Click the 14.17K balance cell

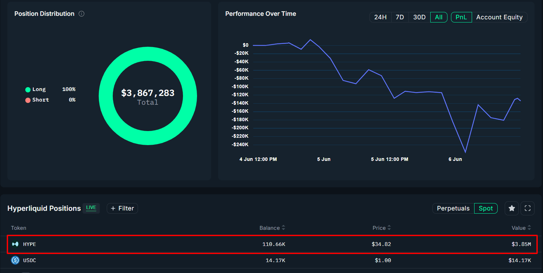275,260
